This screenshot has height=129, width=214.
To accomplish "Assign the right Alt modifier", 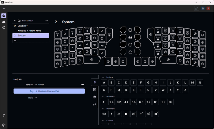I will coord(148,114).
